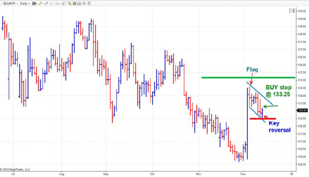Select the "BUY stop @ 133.25" annotation
The height and width of the screenshot is (177, 309).
(278, 91)
